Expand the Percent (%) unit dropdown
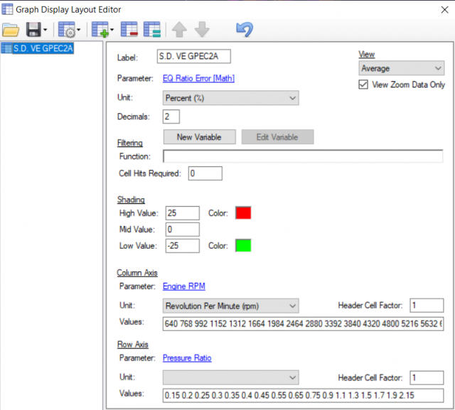The width and height of the screenshot is (455, 410). coord(230,98)
